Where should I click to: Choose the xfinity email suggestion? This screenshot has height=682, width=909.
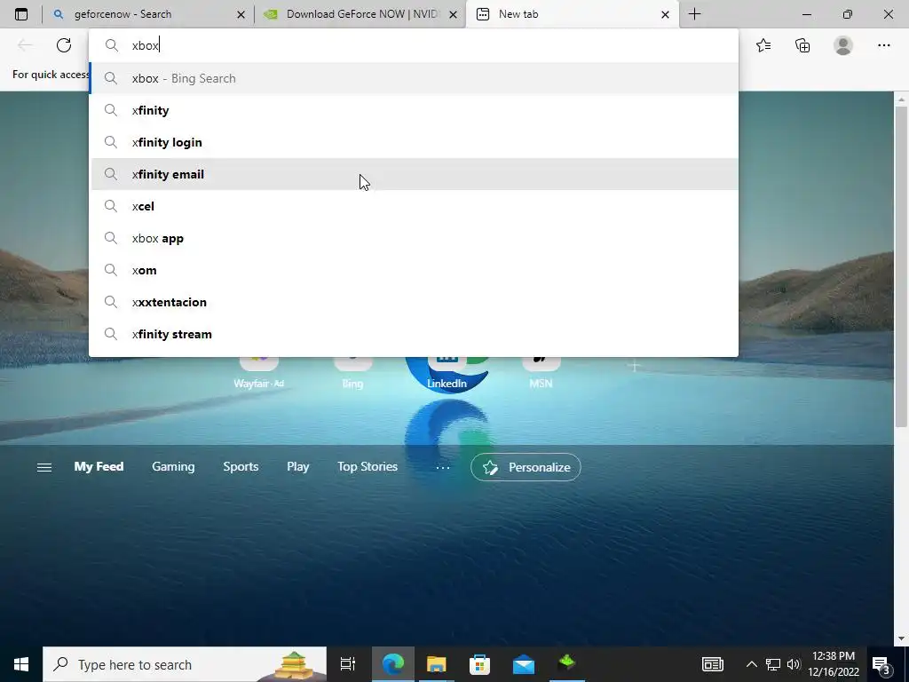(415, 174)
